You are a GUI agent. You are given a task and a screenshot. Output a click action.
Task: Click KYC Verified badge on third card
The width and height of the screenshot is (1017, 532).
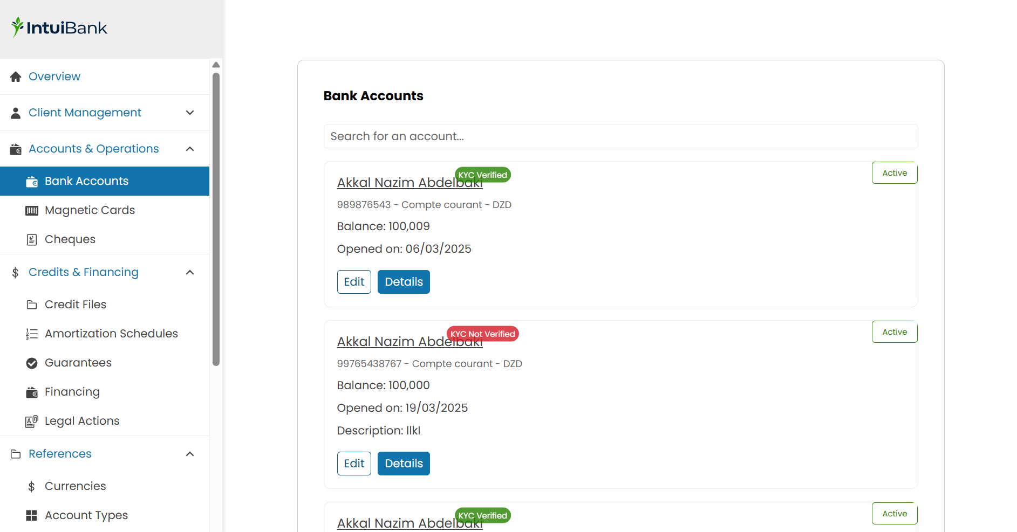(x=483, y=515)
